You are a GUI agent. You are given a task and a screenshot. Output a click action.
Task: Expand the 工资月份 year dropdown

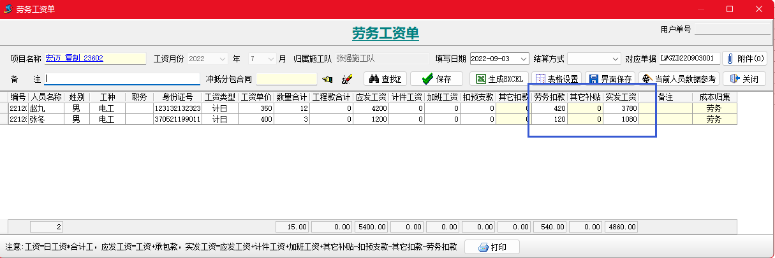click(x=223, y=59)
